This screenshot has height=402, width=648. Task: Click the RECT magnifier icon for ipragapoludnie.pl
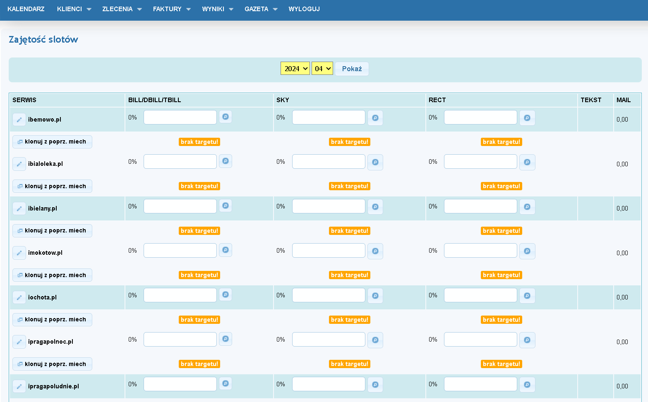[527, 385]
